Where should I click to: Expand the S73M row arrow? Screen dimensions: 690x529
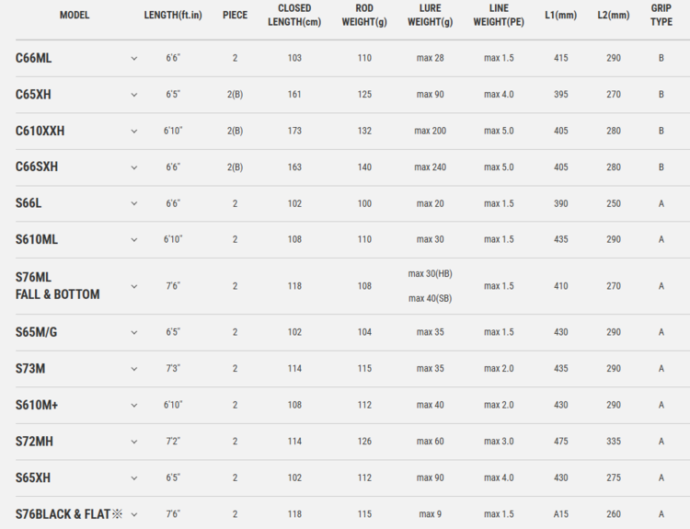point(133,369)
